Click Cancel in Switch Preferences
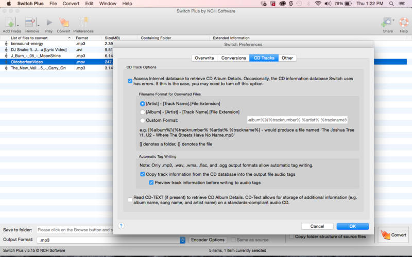The image size is (412, 257). (x=317, y=226)
